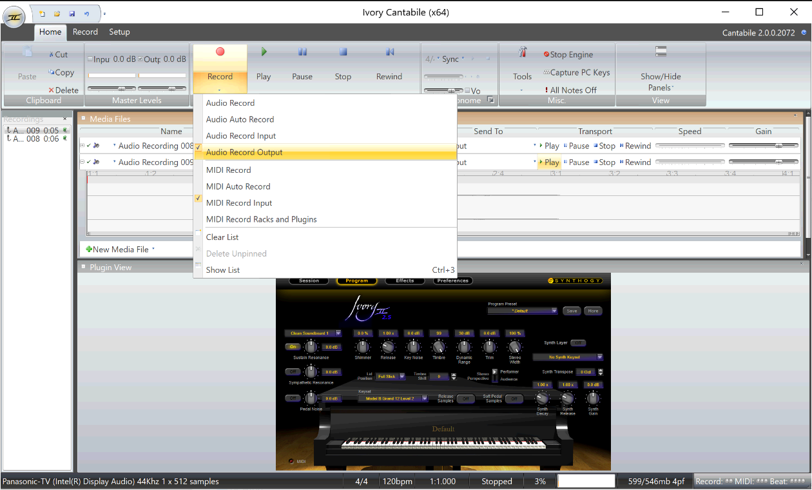Screen dimensions: 812x490
Task: Toggle Sustain Resonance On button
Action: (293, 347)
